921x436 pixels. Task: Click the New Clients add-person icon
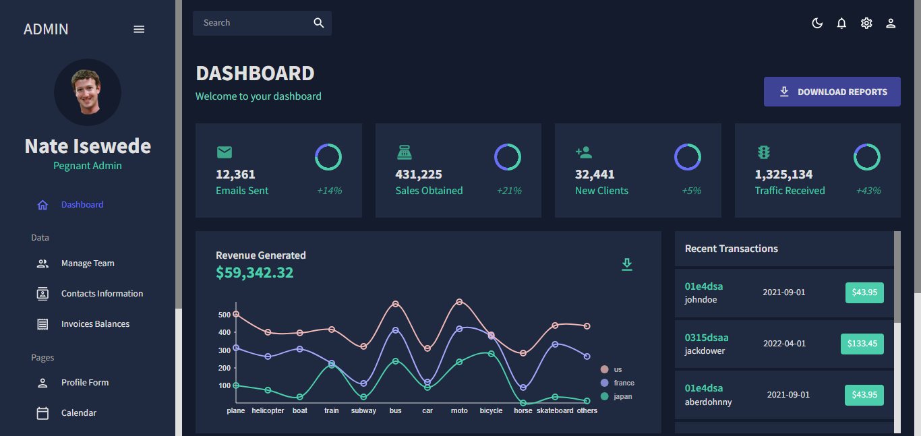pyautogui.click(x=584, y=152)
